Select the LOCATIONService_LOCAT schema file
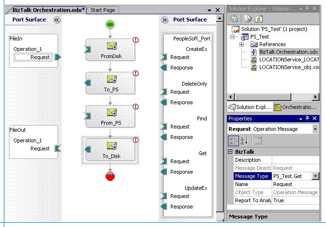The height and width of the screenshot is (227, 326). point(289,59)
